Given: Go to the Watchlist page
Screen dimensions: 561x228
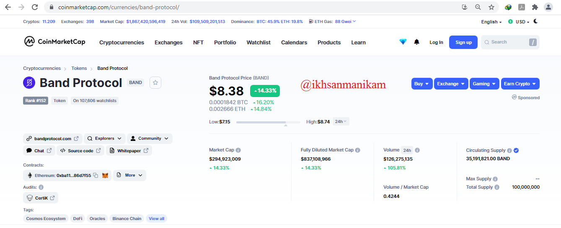Looking at the screenshot, I should [259, 42].
